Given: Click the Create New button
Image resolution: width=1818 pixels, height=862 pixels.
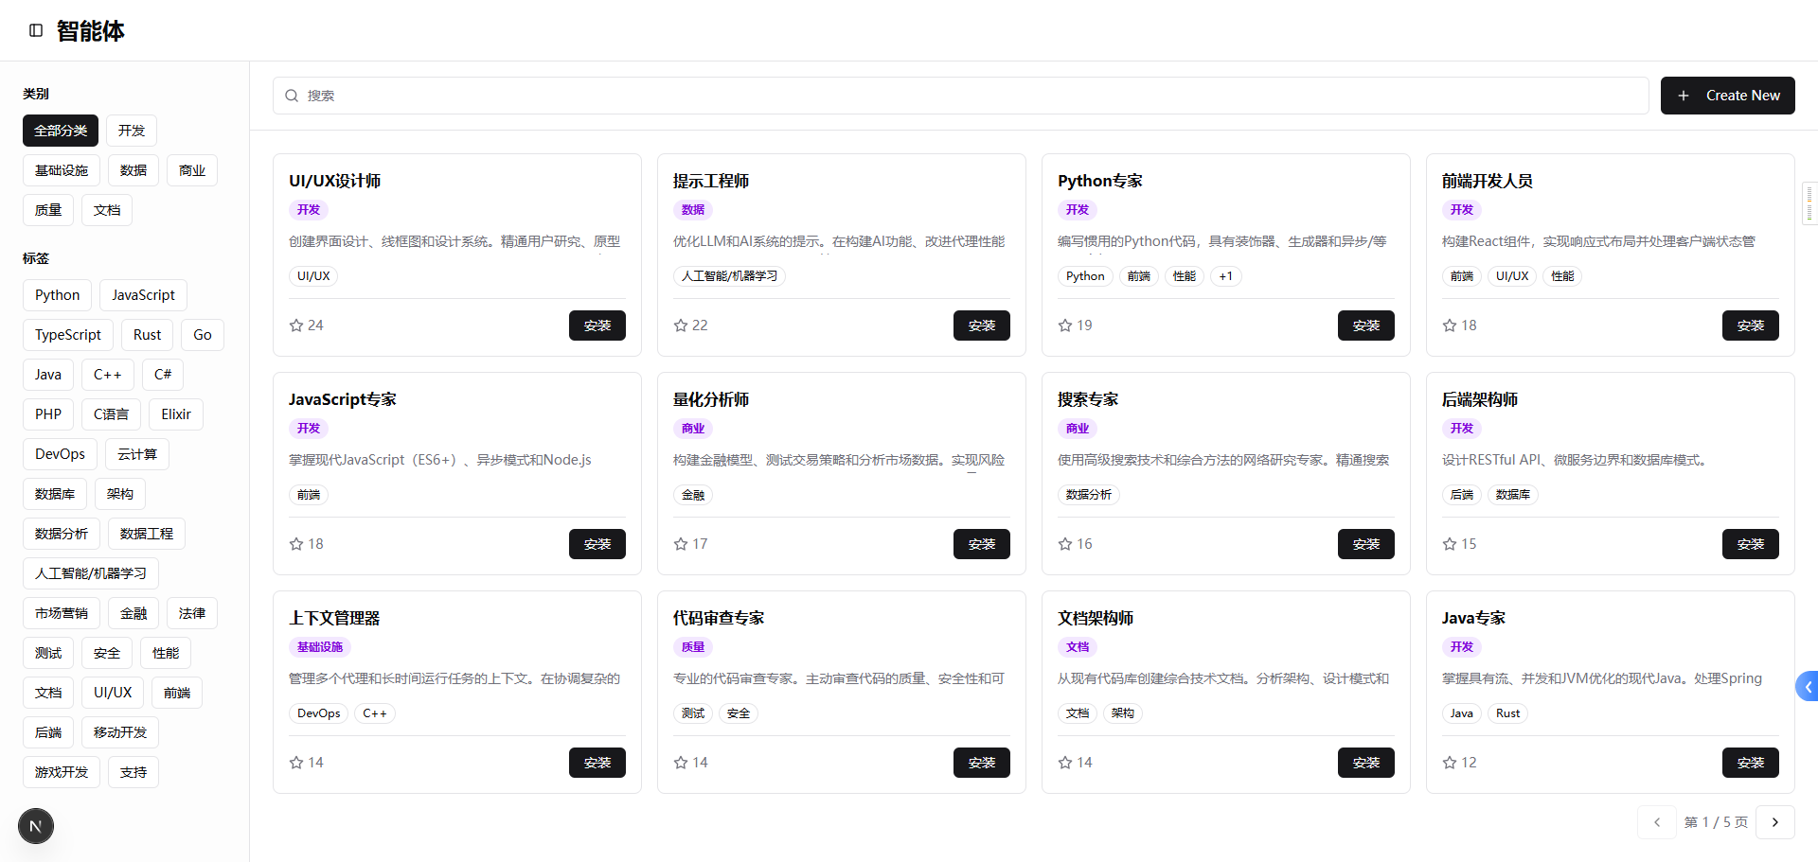Looking at the screenshot, I should (x=1728, y=96).
